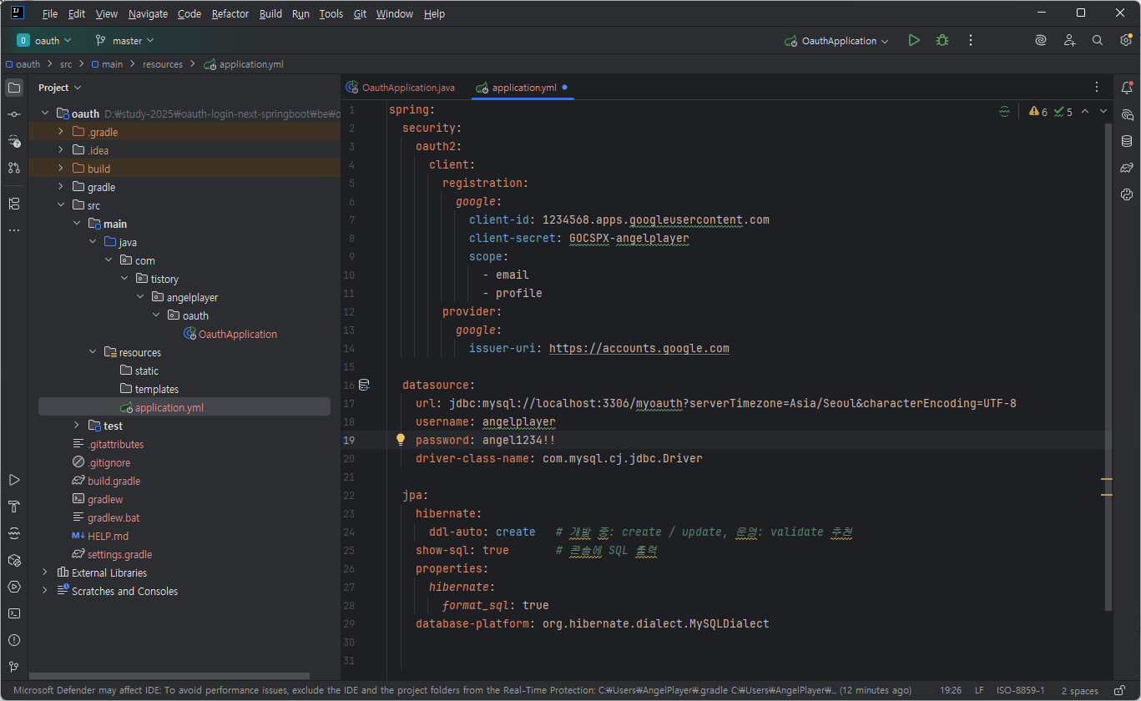Open the main menu hamburger/IDE logo icon
Image resolution: width=1141 pixels, height=701 pixels.
[17, 13]
